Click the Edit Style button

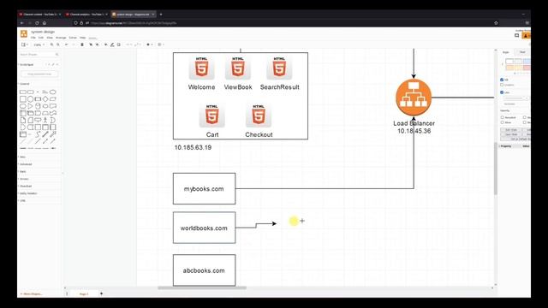511,130
